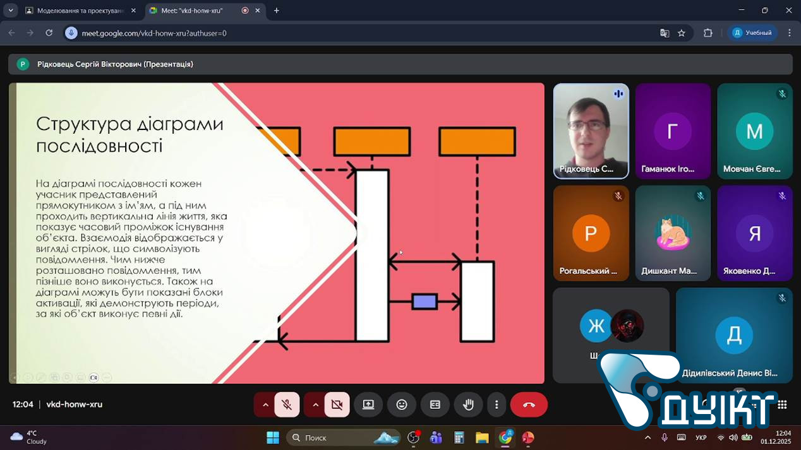Toggle the camera on/off button
Image resolution: width=801 pixels, height=450 pixels.
tap(337, 405)
